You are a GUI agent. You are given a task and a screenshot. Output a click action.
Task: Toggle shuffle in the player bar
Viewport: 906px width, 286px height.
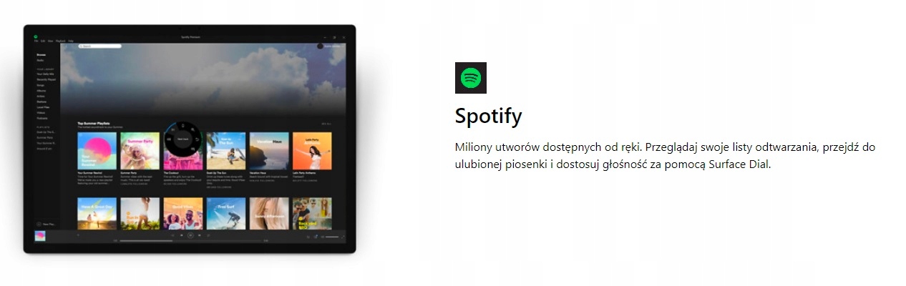click(x=172, y=235)
